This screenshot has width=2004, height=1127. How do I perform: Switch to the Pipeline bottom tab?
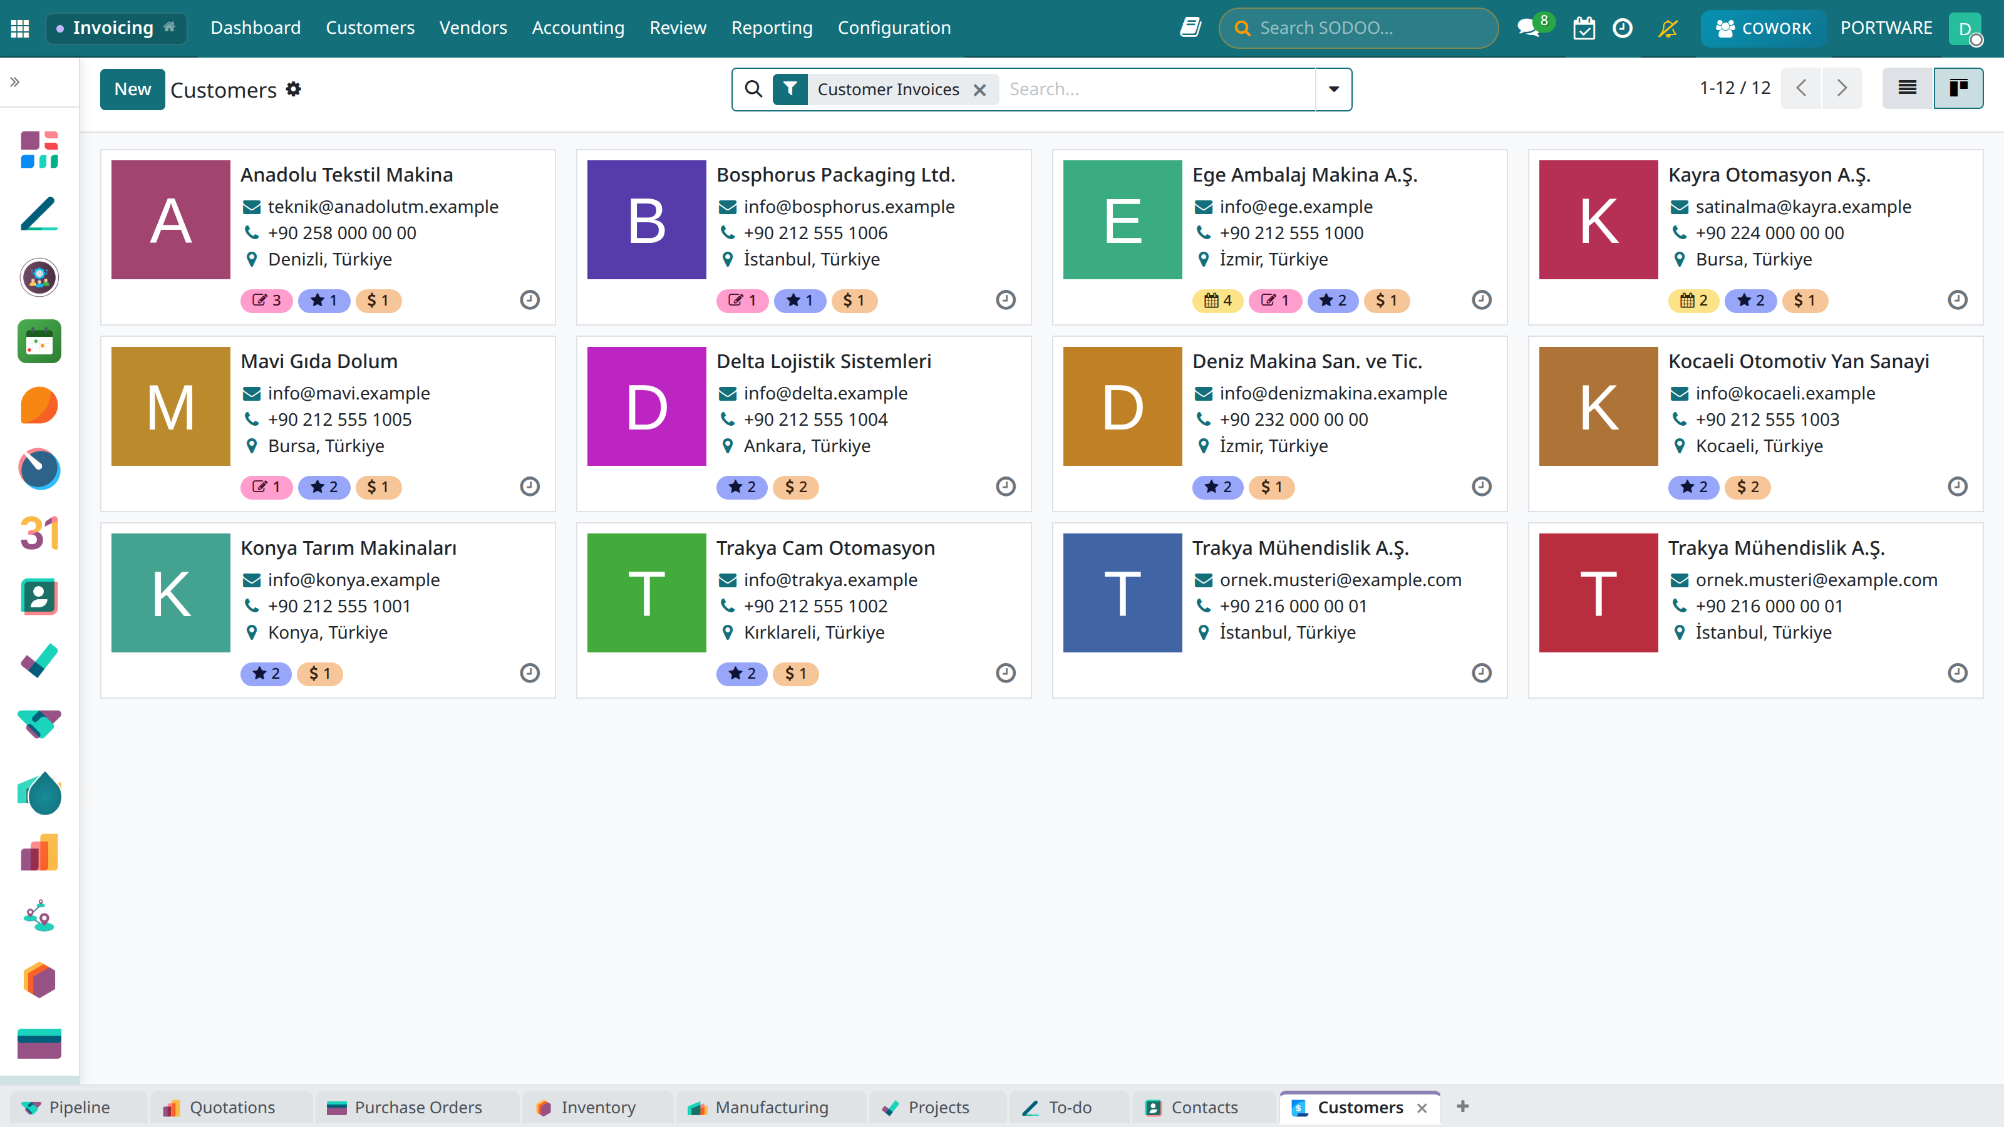78,1107
